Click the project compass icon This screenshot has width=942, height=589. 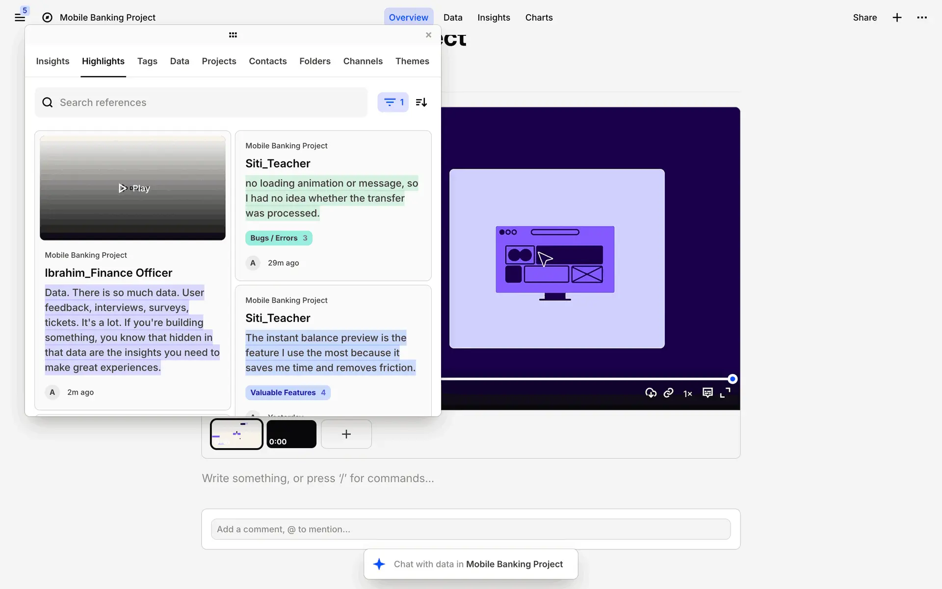pyautogui.click(x=47, y=18)
